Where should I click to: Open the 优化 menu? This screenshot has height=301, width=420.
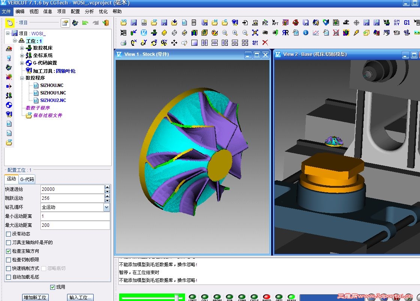[103, 12]
